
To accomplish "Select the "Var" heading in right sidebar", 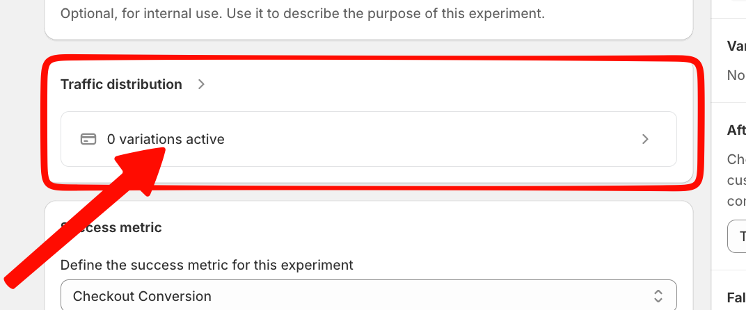I will pos(736,46).
